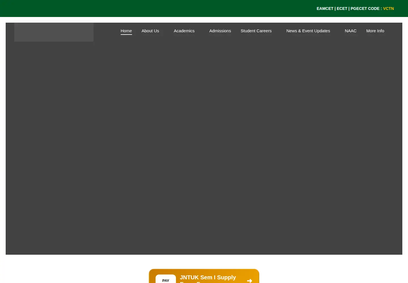Viewport: 408px width, 283px height.
Task: Open the NAAC menu item
Action: [350, 31]
